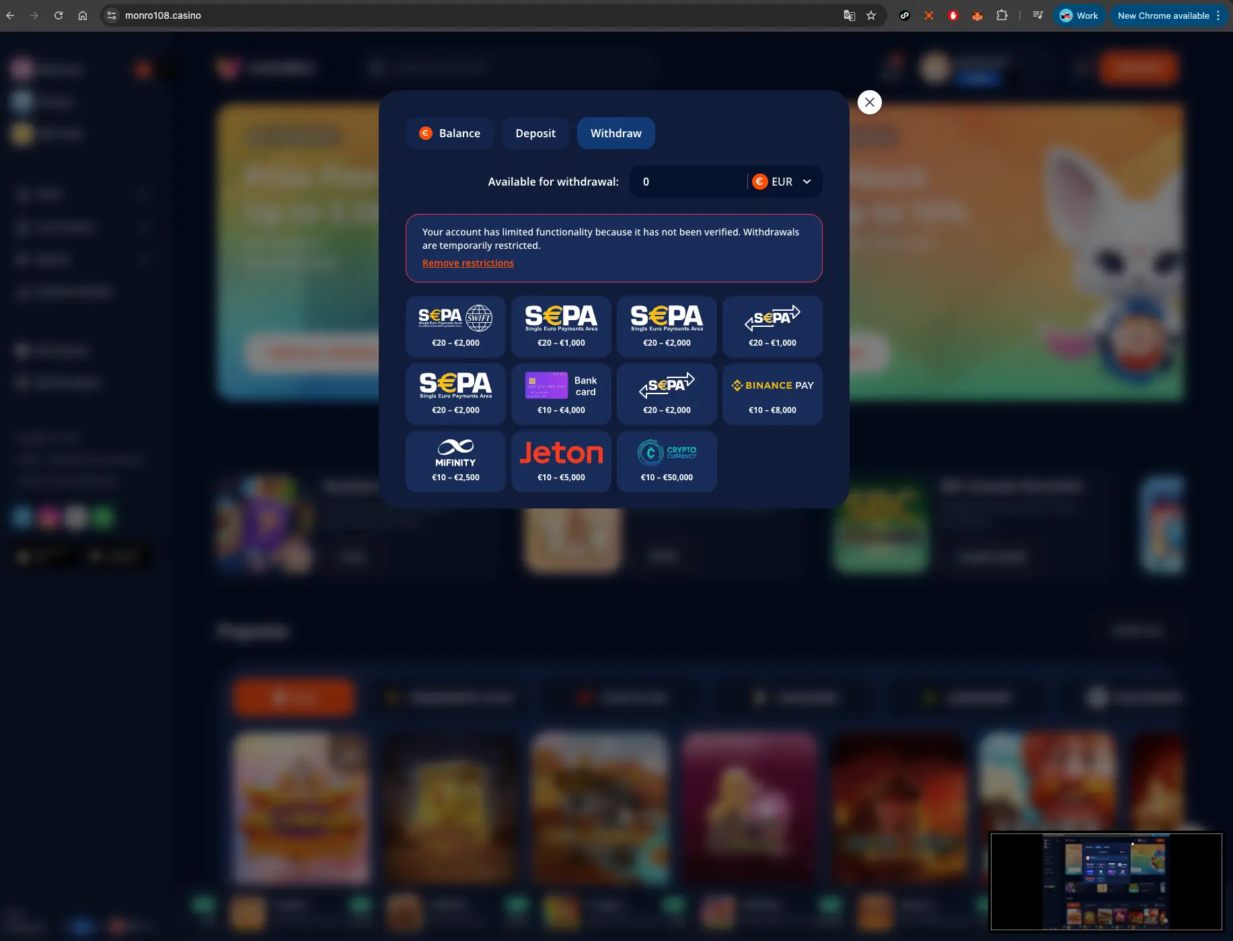Pick Binance Pay as withdrawal method

click(772, 393)
